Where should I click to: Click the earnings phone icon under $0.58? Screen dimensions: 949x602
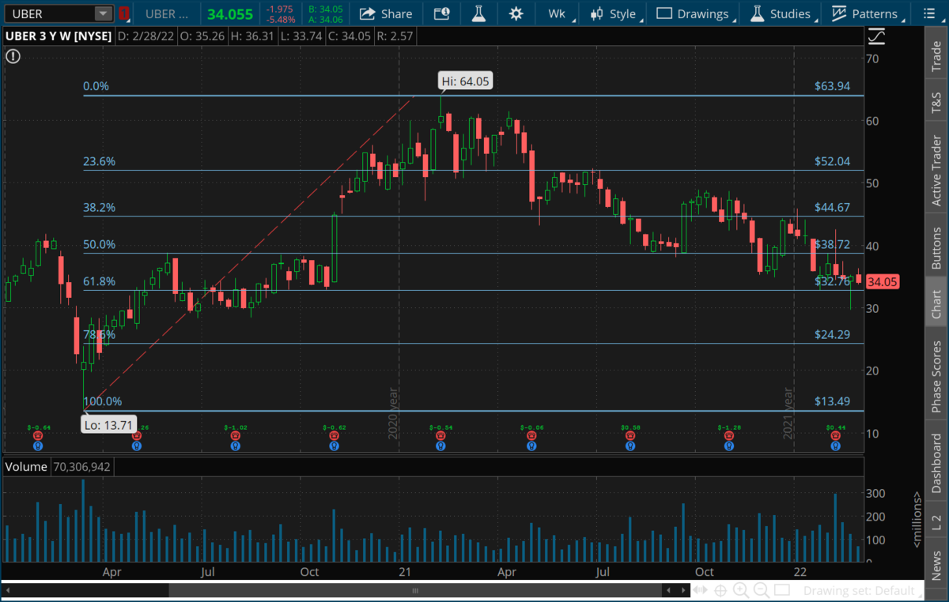[x=630, y=435]
